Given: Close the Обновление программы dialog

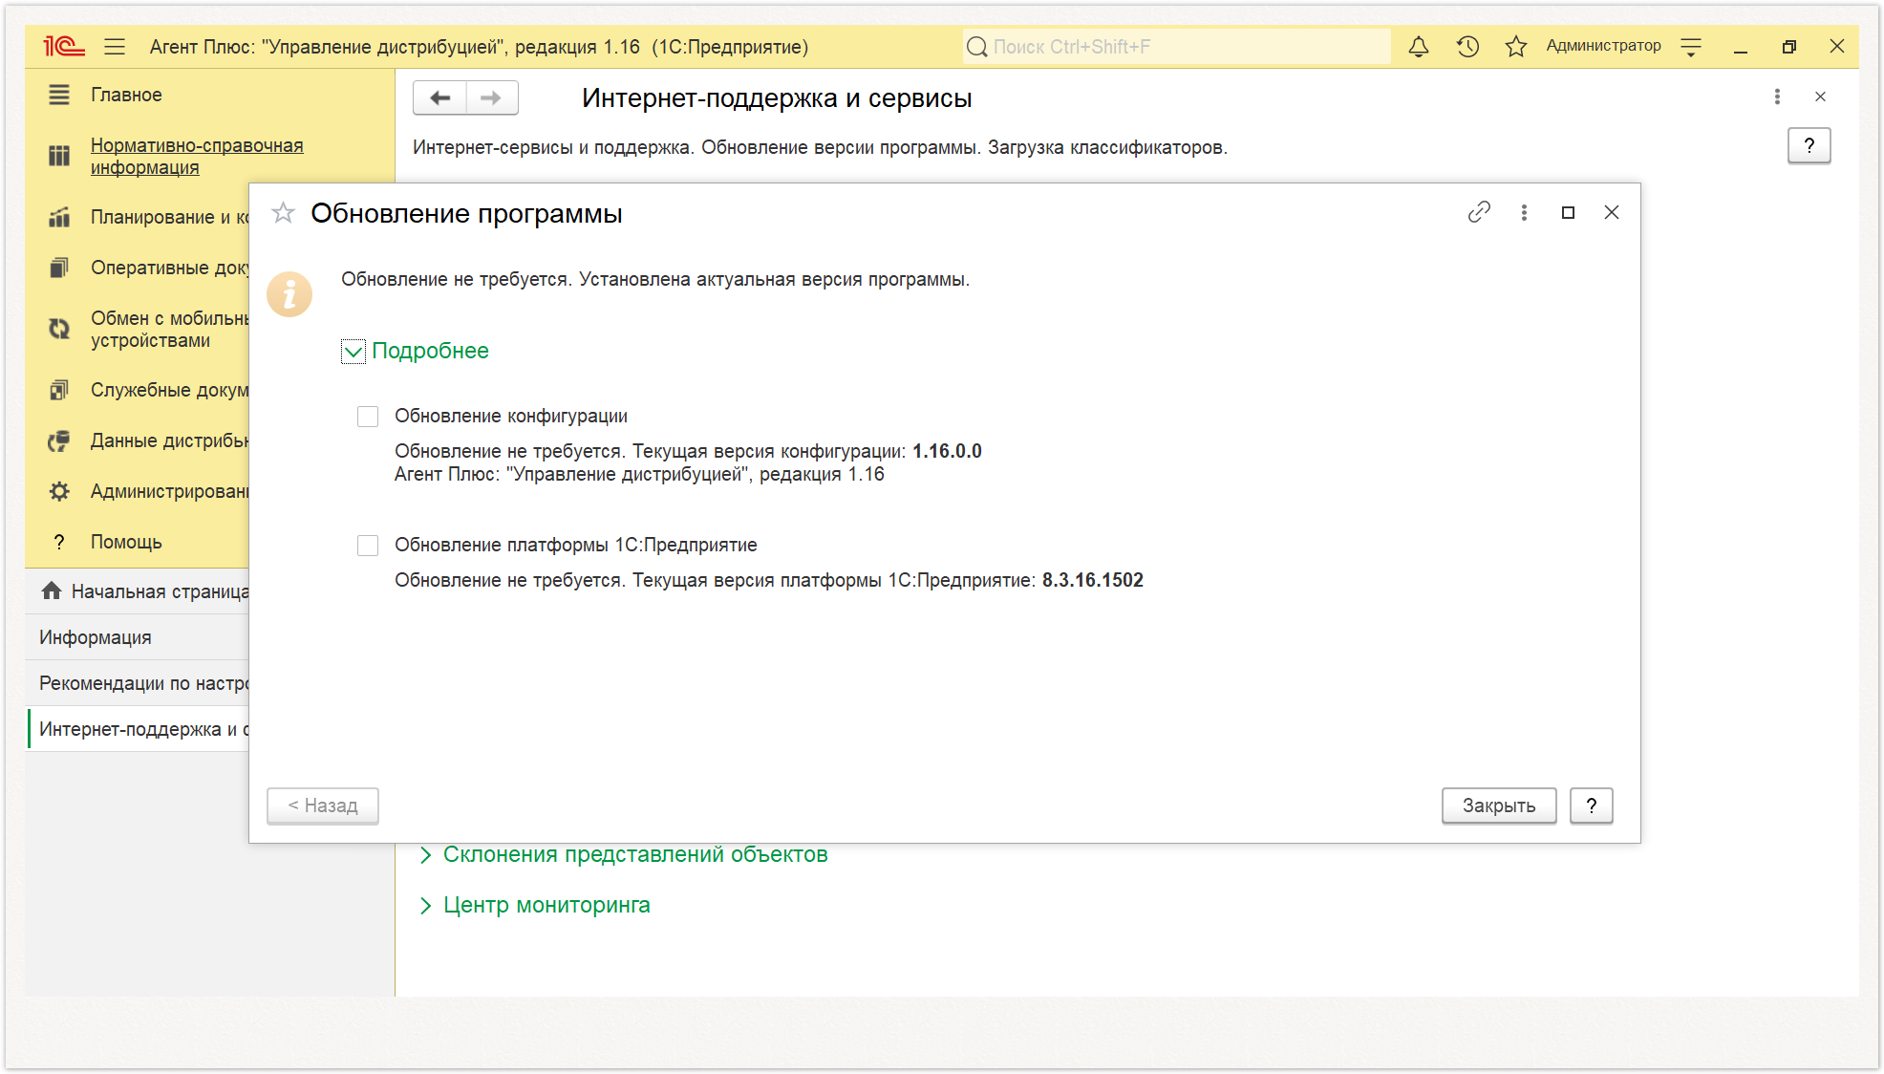Looking at the screenshot, I should tap(1612, 212).
